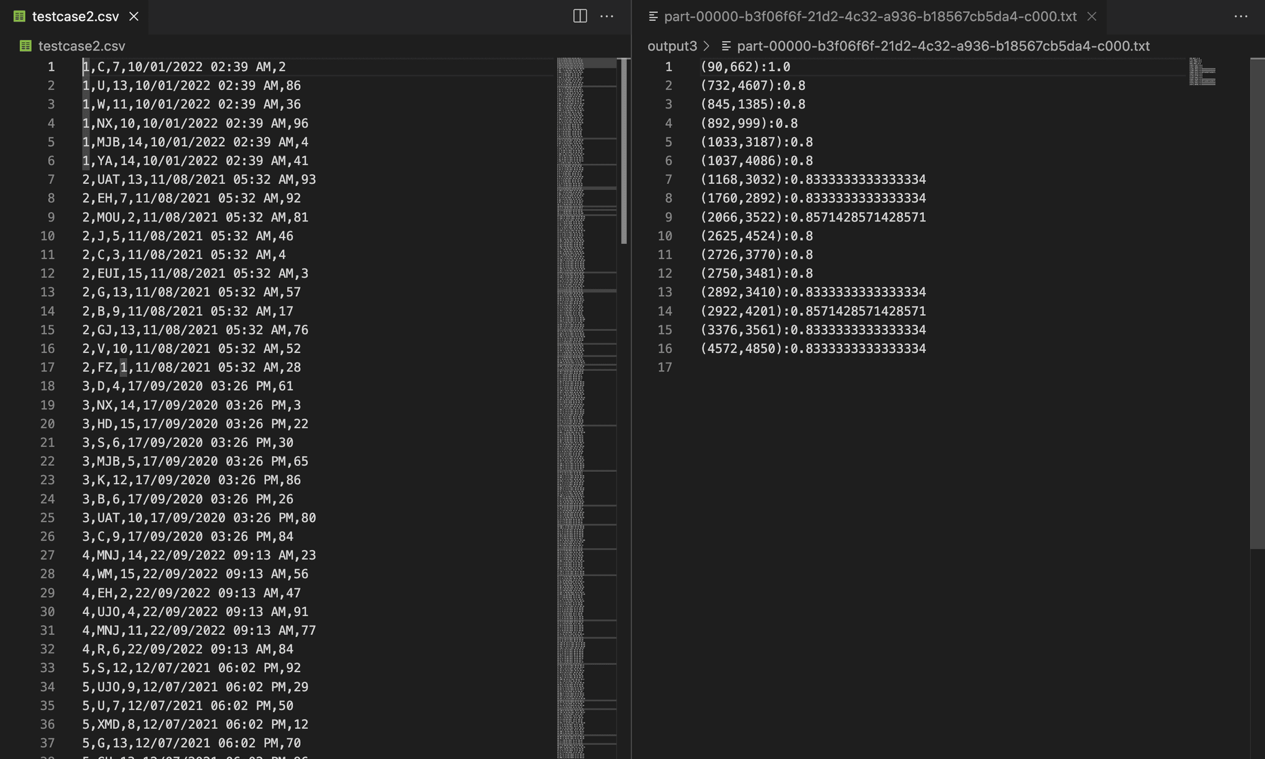Screen dimensions: 1265x759
Task: Click line '4,UJO,4,22/09/2022 09:13 AM,91'
Action: coord(195,612)
